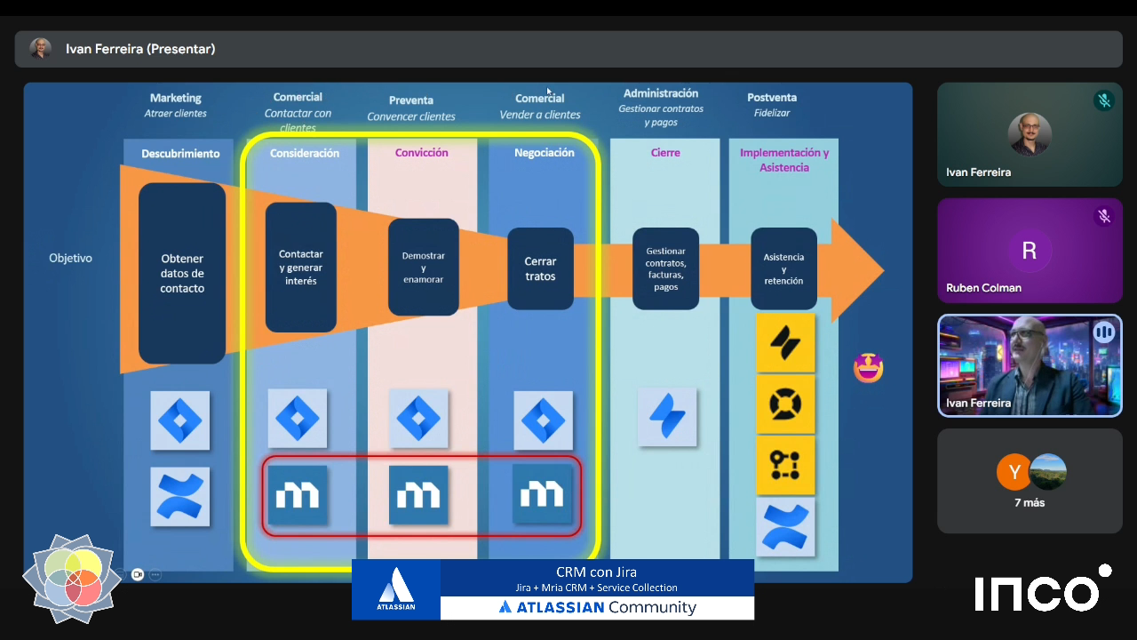1137x640 pixels.
Task: Click the yellow lifebuoy icon in Postventa column
Action: [785, 404]
